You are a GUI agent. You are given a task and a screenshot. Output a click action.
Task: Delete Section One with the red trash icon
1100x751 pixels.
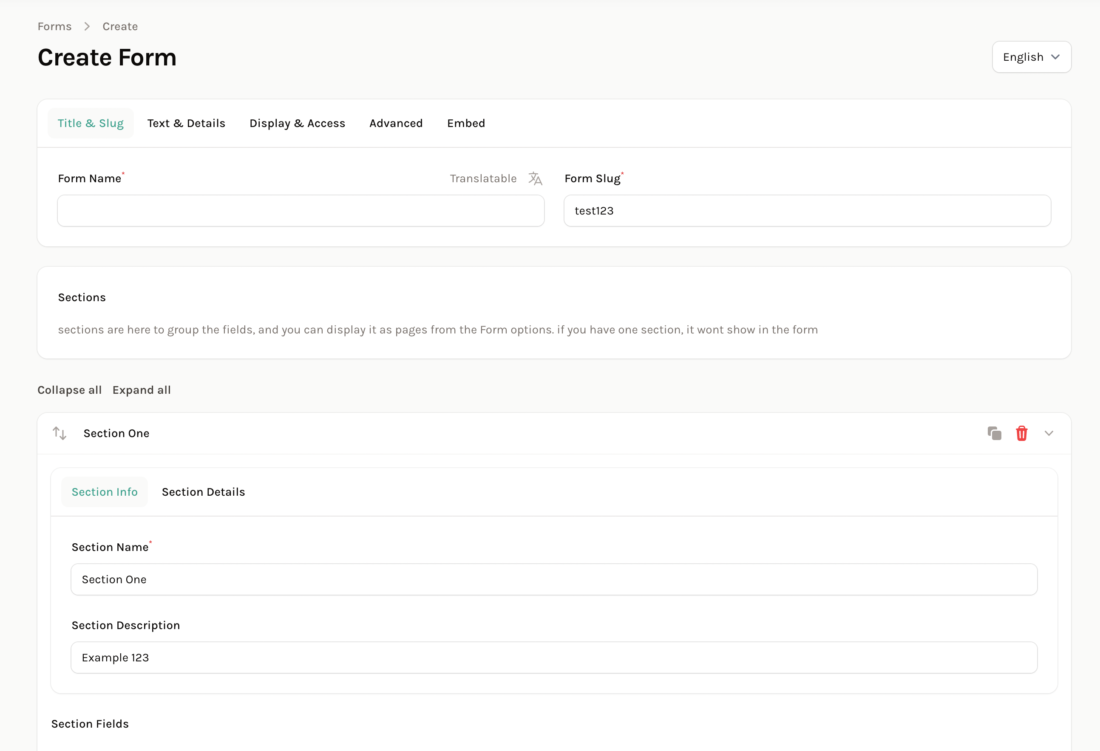[x=1021, y=433]
